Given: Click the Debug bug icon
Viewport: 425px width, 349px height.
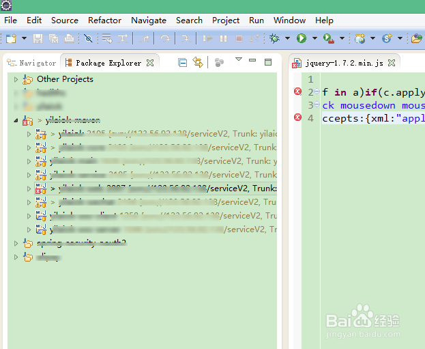Looking at the screenshot, I should tap(274, 38).
